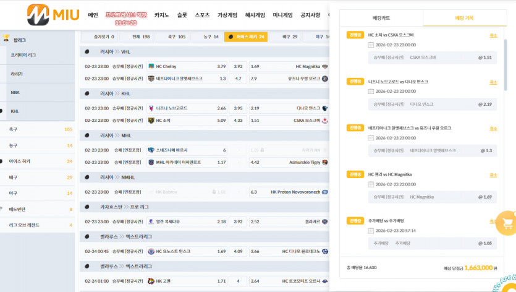Expand the 축구 105 sidebar category
The height and width of the screenshot is (292, 516).
pos(38,129)
